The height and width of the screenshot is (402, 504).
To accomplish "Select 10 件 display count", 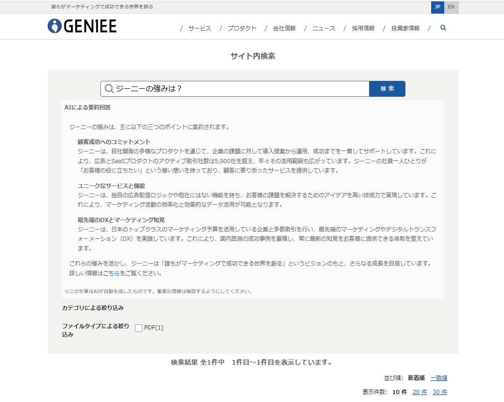I will click(399, 392).
